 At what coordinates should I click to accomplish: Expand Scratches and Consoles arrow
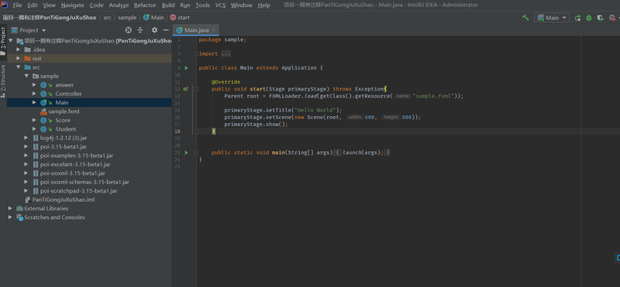[x=10, y=217]
